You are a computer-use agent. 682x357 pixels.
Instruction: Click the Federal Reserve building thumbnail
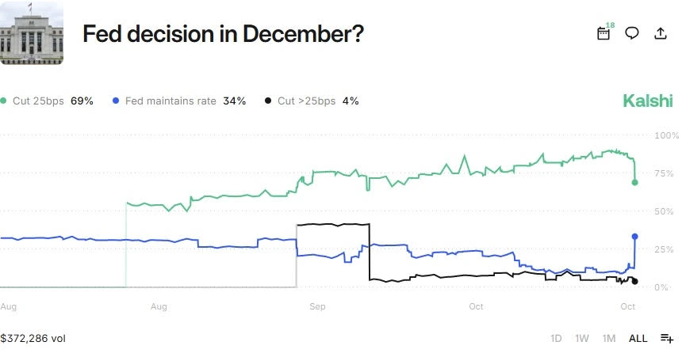point(32,33)
